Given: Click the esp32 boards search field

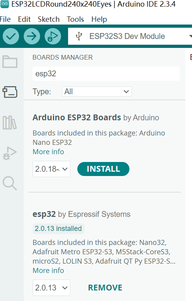Looking at the screenshot, I should coord(106,74).
